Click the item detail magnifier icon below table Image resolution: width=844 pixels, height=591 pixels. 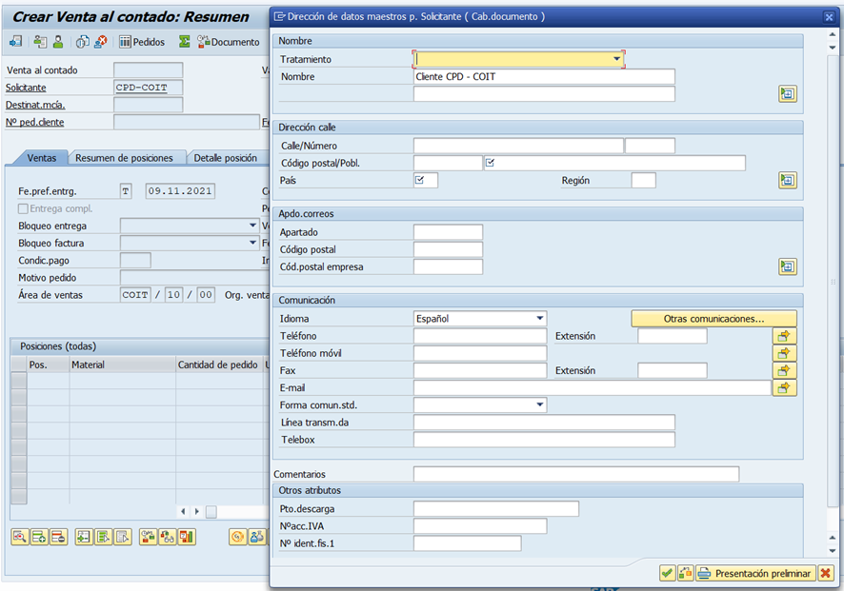(20, 536)
